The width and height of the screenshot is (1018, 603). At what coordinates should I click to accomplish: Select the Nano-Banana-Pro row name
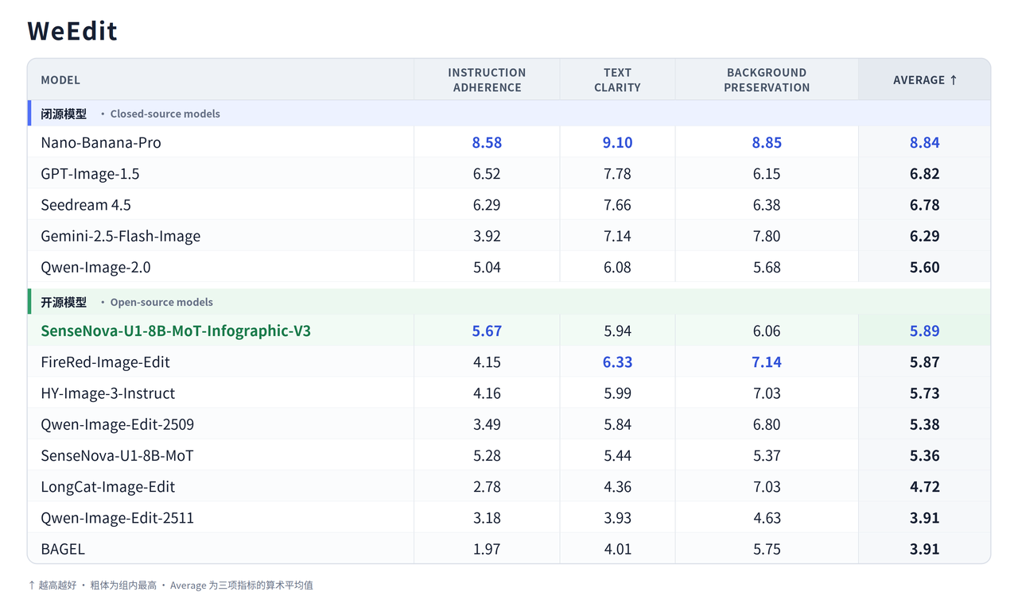pyautogui.click(x=101, y=142)
